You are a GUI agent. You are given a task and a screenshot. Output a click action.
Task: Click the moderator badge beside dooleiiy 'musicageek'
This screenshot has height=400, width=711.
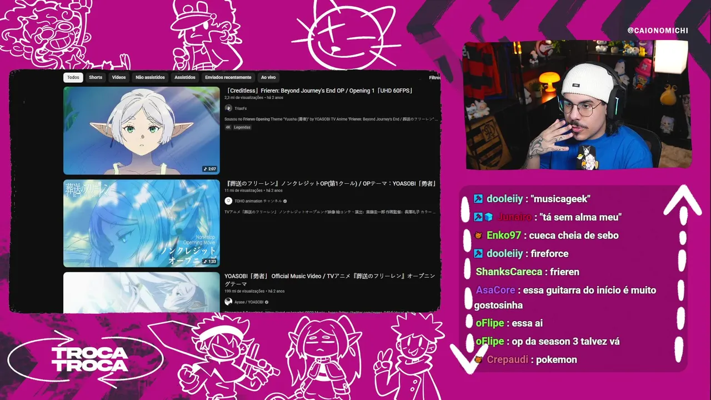[478, 199]
